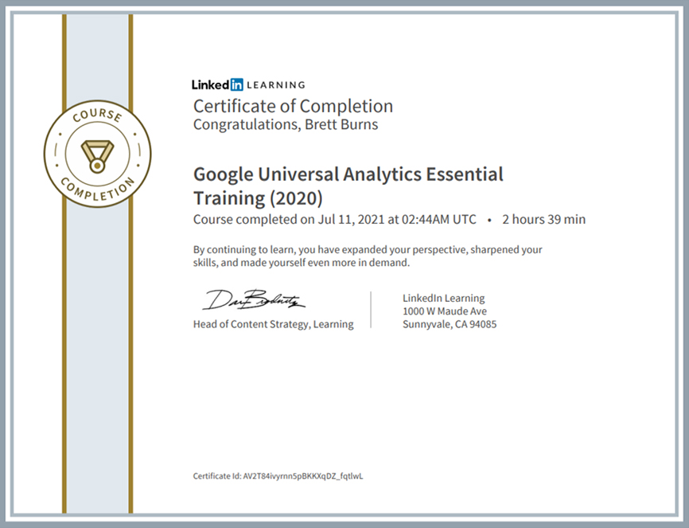
Task: Select the Certificate Id line at the bottom
Action: coord(278,475)
